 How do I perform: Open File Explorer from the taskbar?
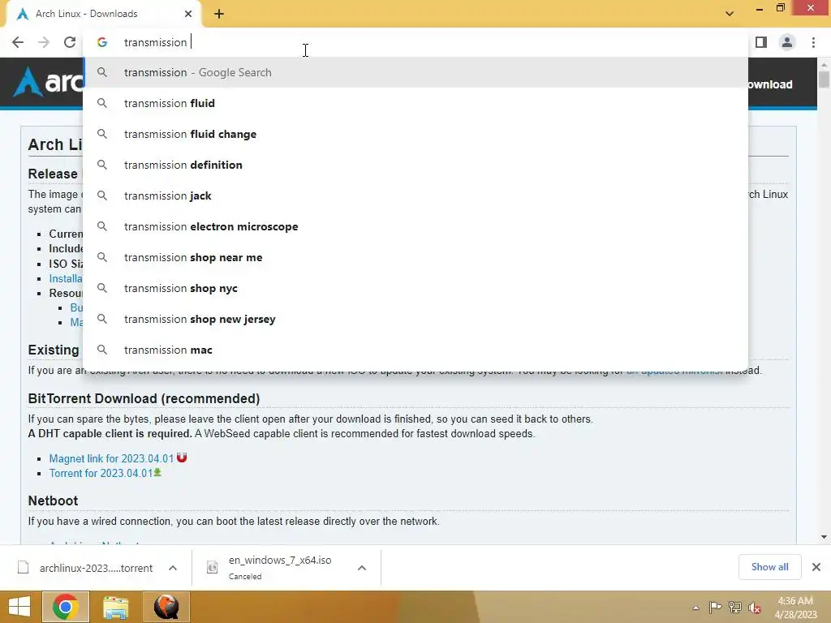pos(115,607)
